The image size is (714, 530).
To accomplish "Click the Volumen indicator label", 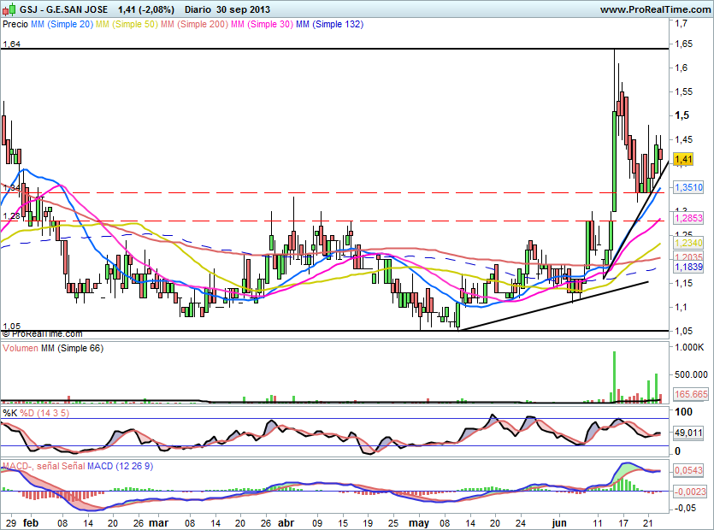I will point(21,350).
